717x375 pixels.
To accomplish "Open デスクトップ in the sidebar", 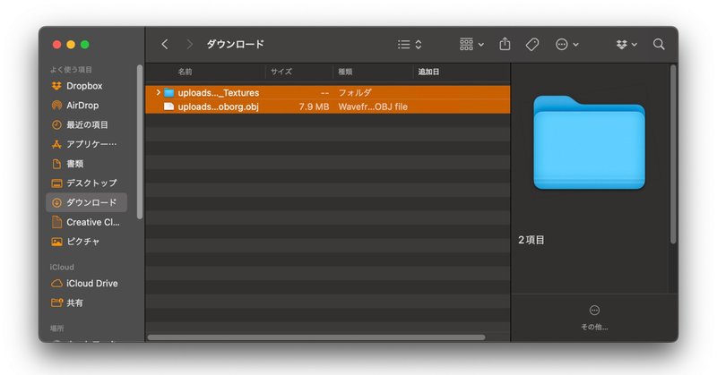I will (84, 183).
